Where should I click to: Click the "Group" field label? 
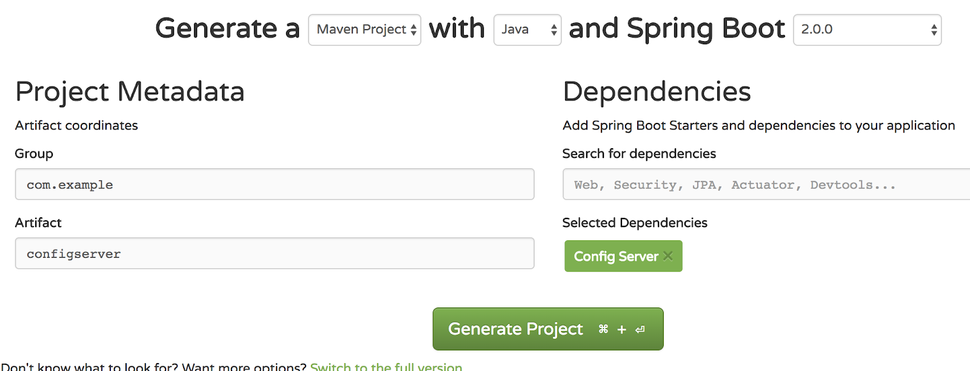point(34,154)
